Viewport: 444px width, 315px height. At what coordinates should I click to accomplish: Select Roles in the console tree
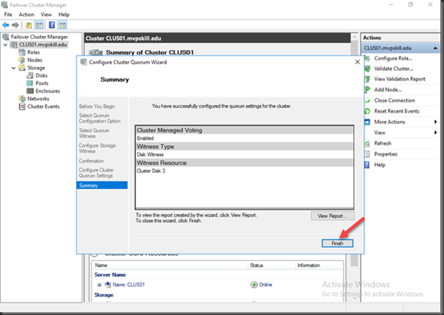[33, 52]
